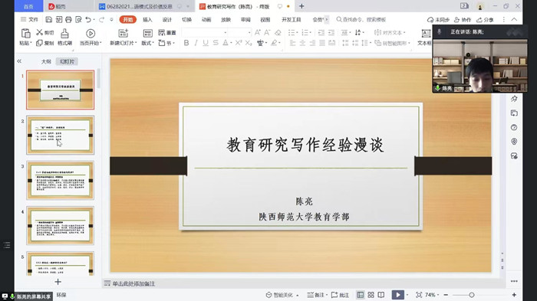Open the font name combo box
The width and height of the screenshot is (537, 301).
(205, 32)
